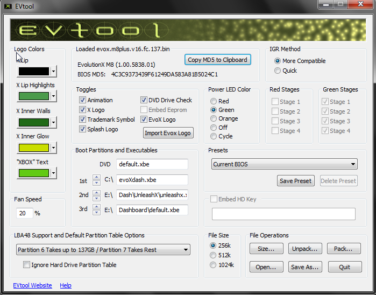Click the 1st boot evoXdash.xbe field
The image size is (376, 295).
pyautogui.click(x=152, y=180)
